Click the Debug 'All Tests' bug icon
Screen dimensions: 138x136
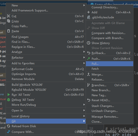[9, 100]
